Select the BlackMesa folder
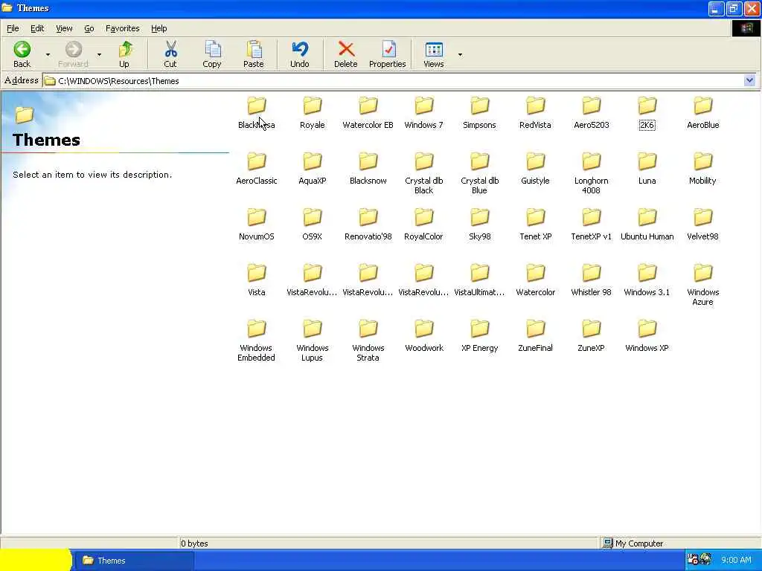The height and width of the screenshot is (571, 762). [x=257, y=113]
